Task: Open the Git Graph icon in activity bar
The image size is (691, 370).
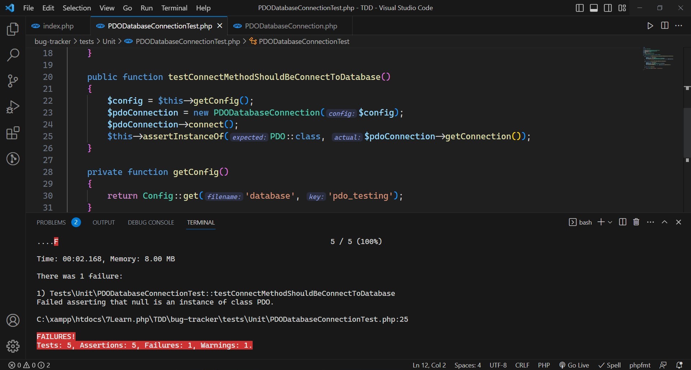Action: tap(13, 159)
